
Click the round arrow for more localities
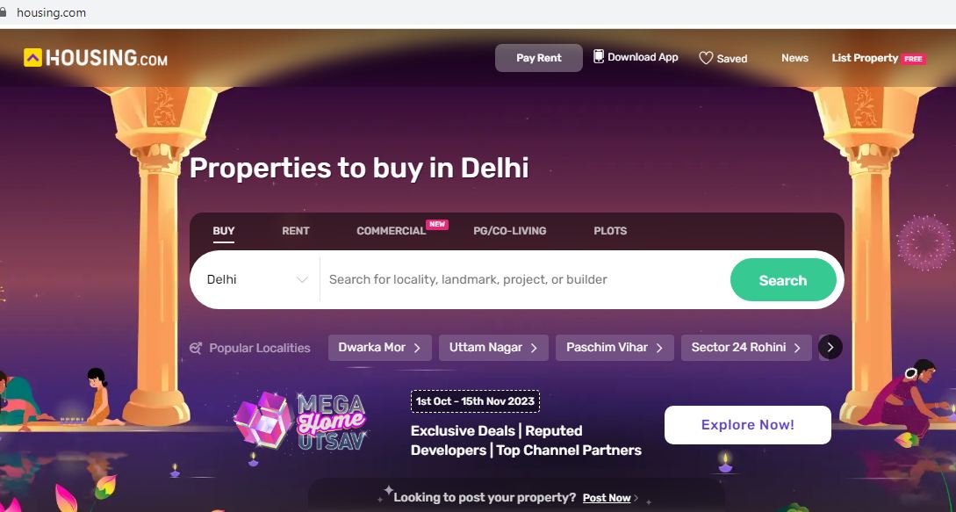(x=830, y=347)
